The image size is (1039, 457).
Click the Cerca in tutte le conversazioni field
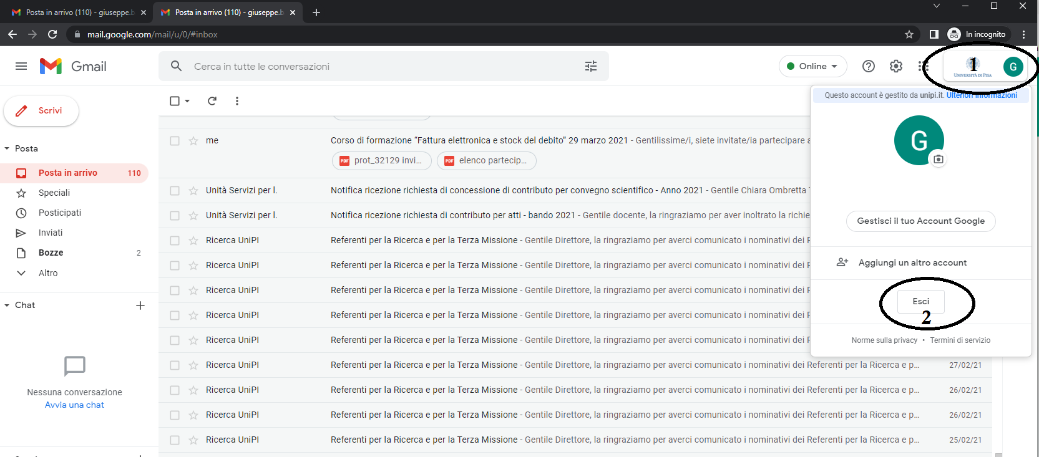[x=374, y=67]
